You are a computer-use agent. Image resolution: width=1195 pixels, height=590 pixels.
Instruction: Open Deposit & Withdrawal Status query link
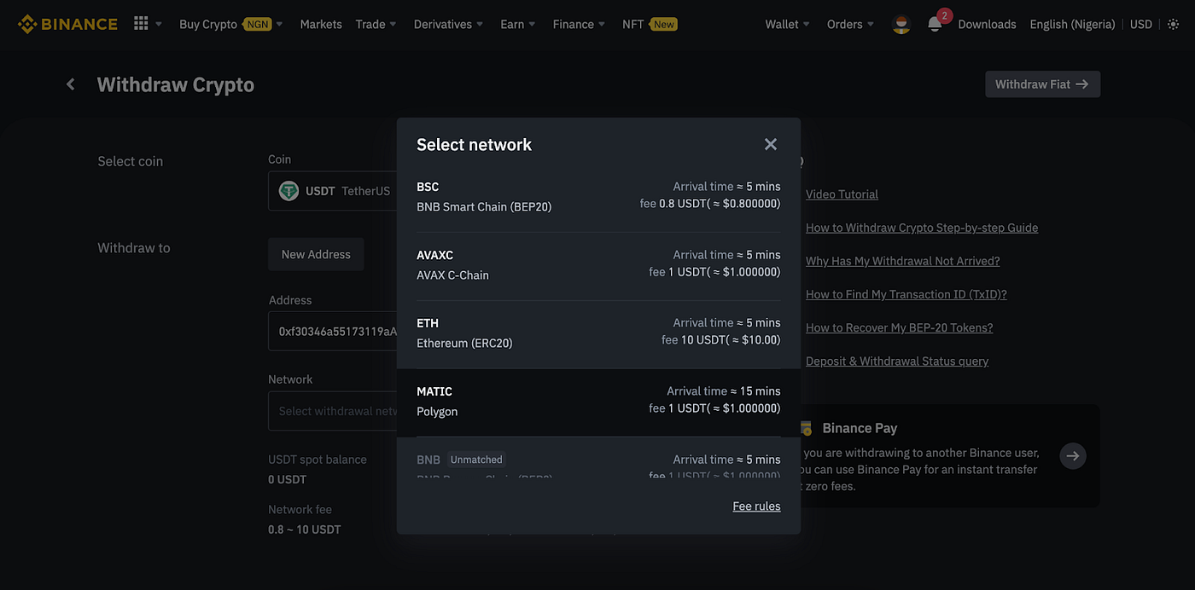(897, 362)
